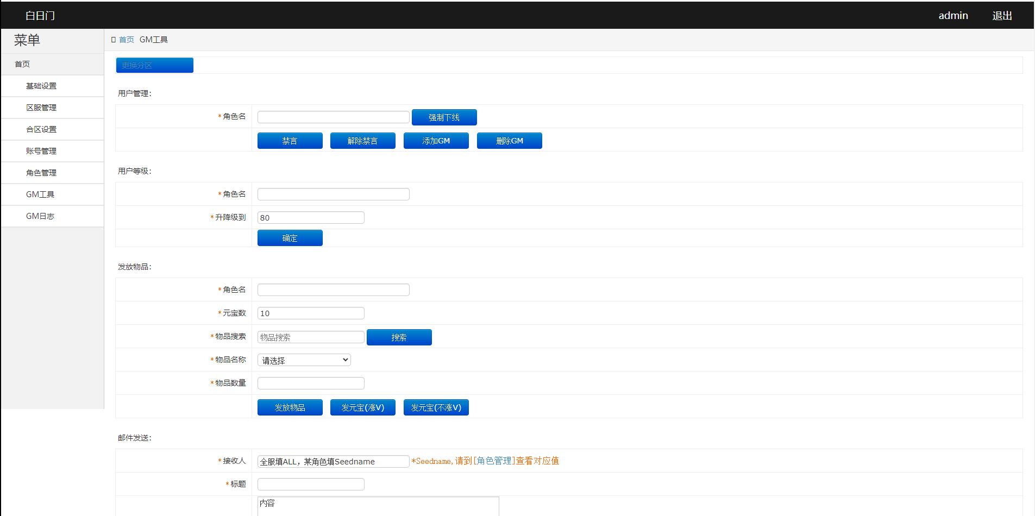Log out via the 退出 link

coord(1001,15)
